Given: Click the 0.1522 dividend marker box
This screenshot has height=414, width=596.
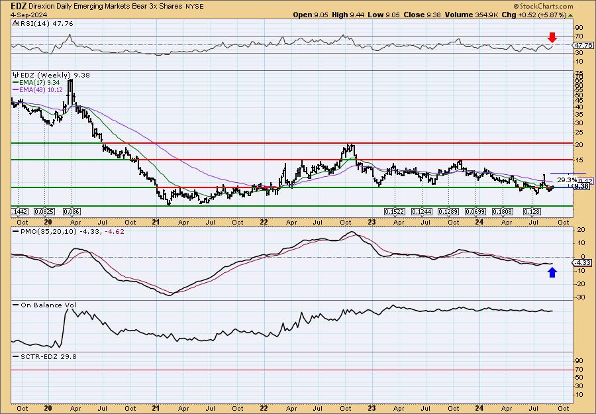Looking at the screenshot, I should tap(395, 212).
